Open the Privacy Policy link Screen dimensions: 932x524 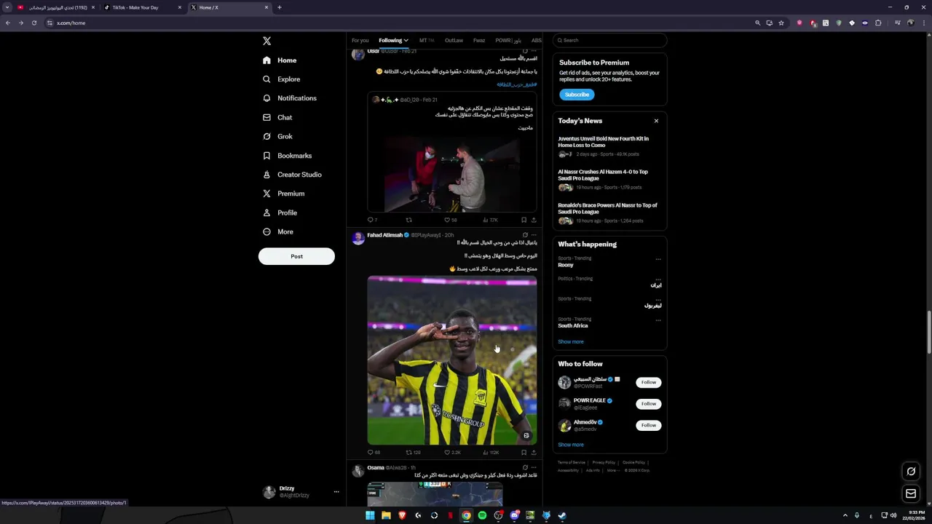click(604, 463)
